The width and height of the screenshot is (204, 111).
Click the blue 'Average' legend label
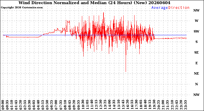coord(160,8)
